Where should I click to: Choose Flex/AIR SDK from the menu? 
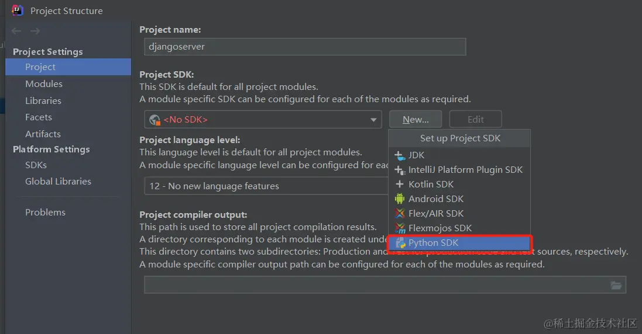click(x=459, y=214)
